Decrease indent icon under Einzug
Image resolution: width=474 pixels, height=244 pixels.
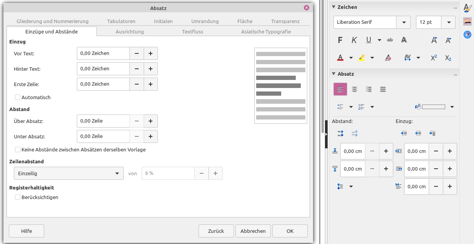point(418,133)
